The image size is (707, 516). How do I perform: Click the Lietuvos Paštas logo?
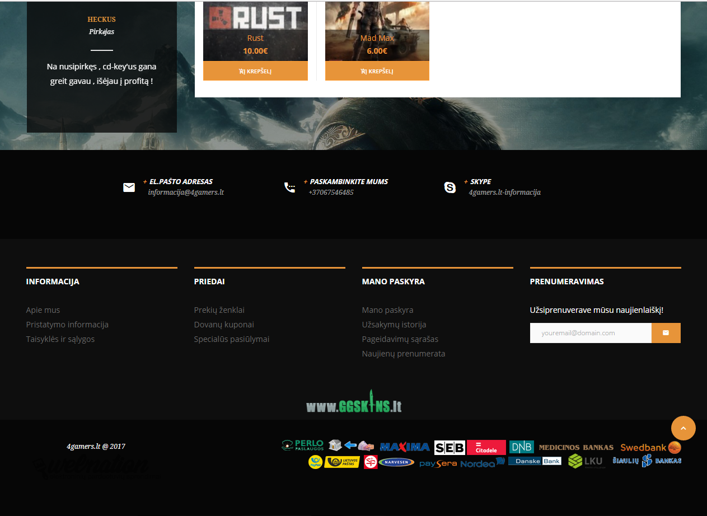tap(342, 462)
